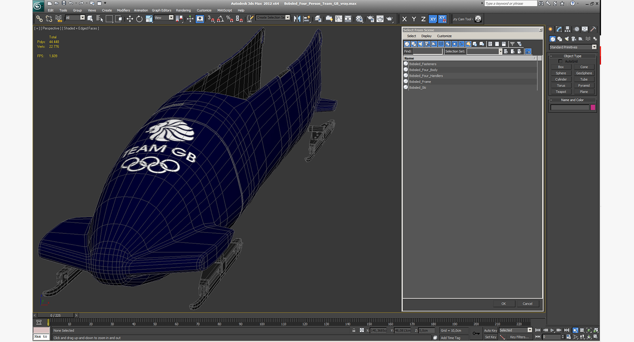Choose the Select Object arrow tool
The width and height of the screenshot is (634, 342).
coord(90,19)
